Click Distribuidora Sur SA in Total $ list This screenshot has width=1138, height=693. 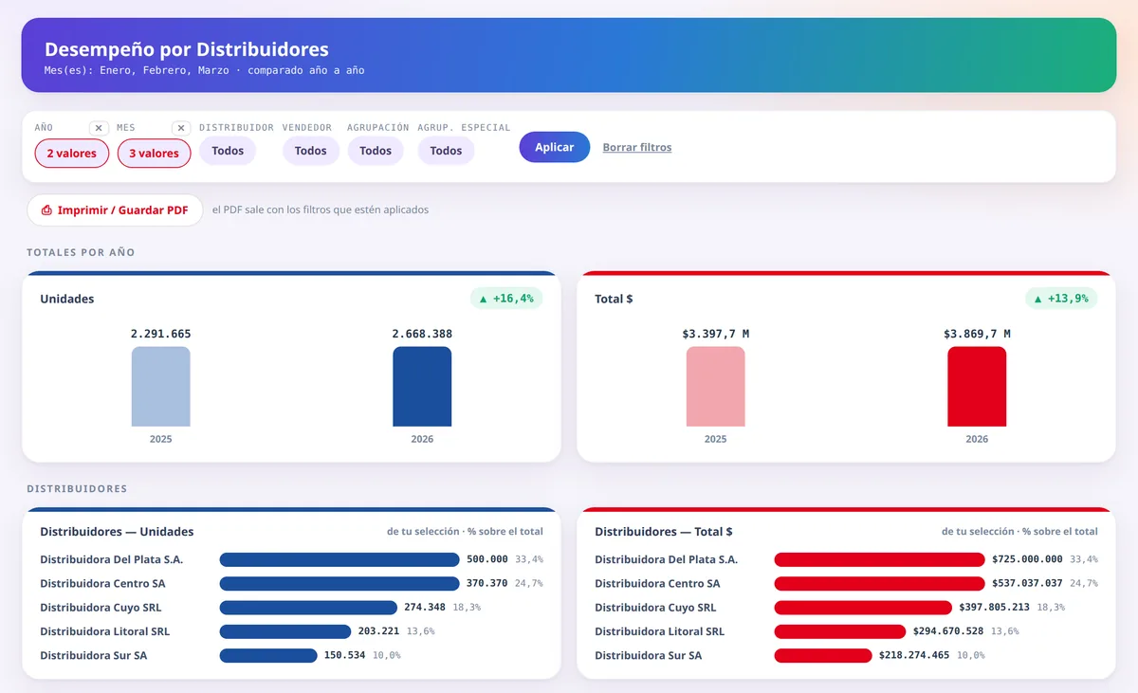648,655
